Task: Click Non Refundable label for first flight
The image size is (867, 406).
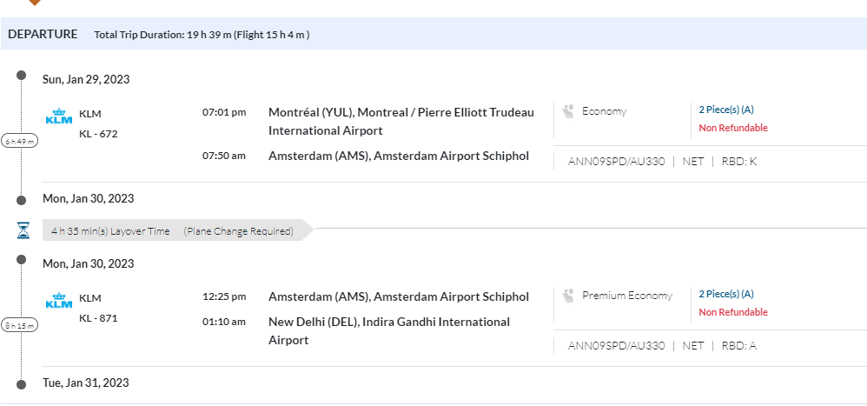Action: tap(733, 128)
